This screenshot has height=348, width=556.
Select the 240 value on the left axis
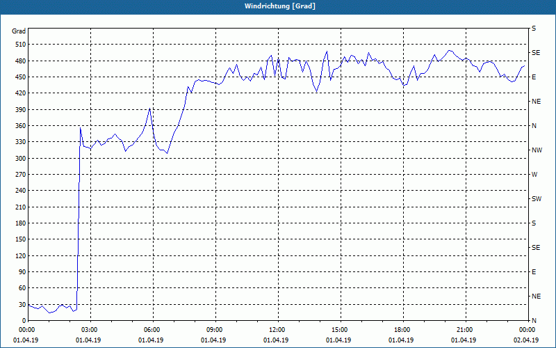[21, 191]
